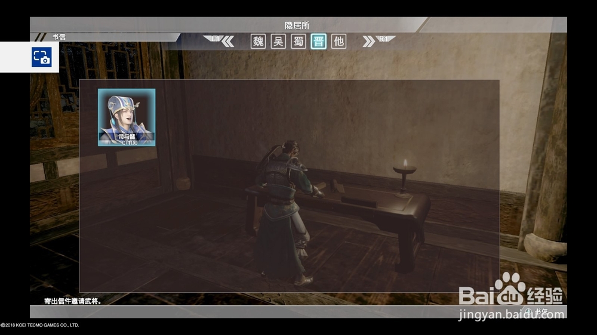Click the 0/100 value under 司马懿

pyautogui.click(x=130, y=142)
